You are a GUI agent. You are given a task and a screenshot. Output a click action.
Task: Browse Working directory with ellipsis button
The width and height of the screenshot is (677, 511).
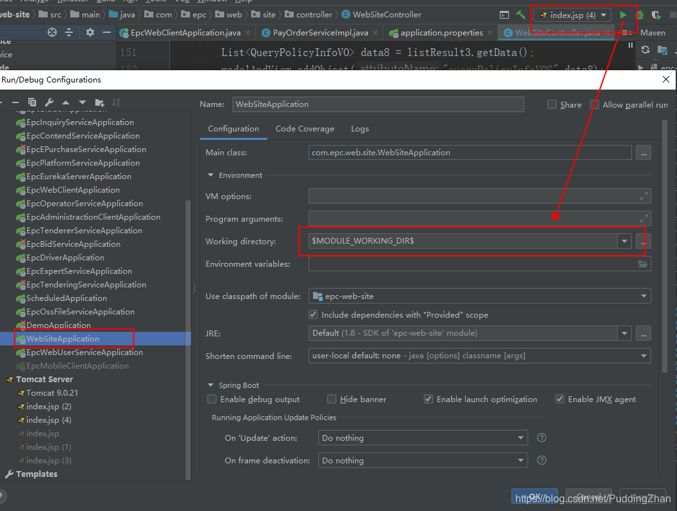pos(644,241)
